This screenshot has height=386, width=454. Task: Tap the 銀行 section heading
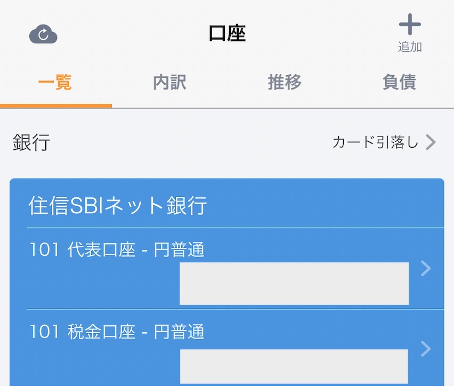(x=31, y=142)
